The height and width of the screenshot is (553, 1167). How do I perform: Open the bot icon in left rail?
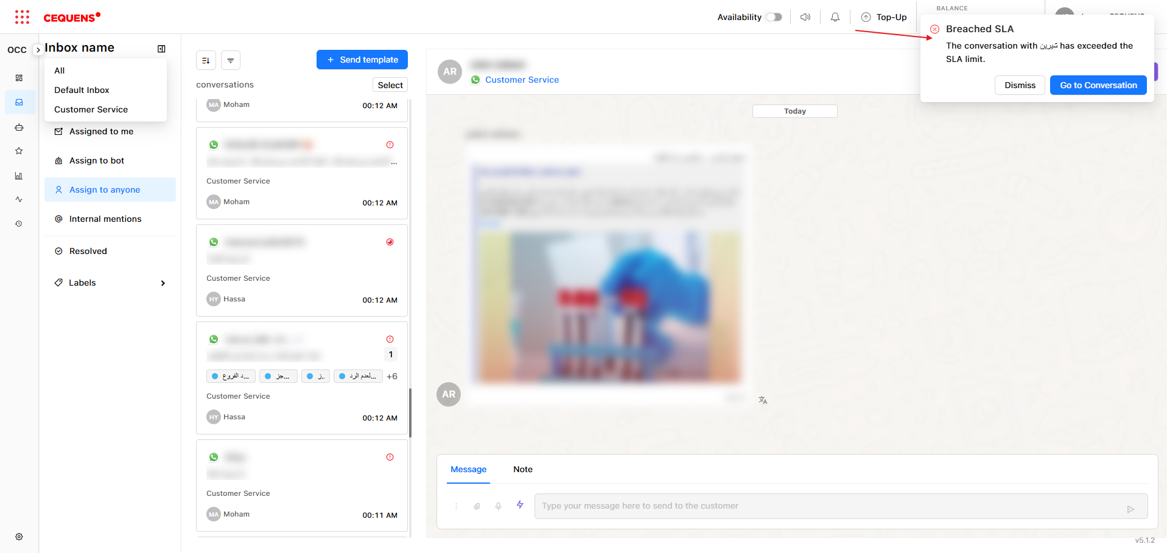tap(19, 128)
